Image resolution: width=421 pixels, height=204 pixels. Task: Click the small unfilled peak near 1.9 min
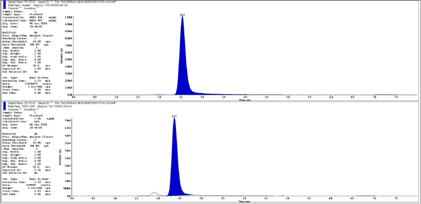point(154,194)
